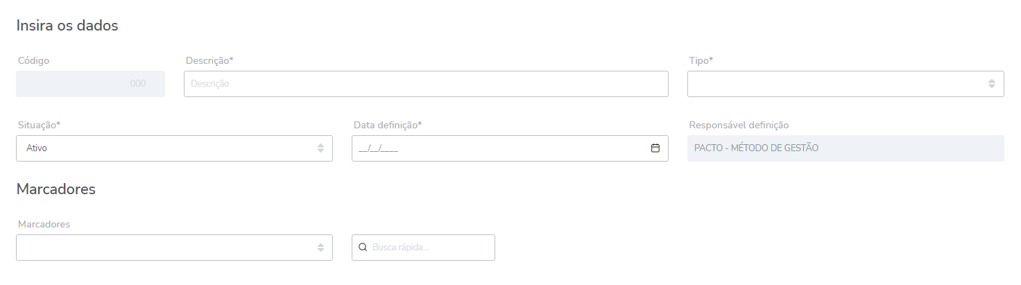The image size is (1021, 285).
Task: Focus the Descrição text input
Action: 426,84
